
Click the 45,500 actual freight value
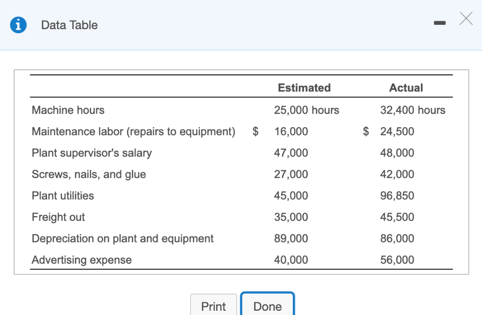click(397, 217)
